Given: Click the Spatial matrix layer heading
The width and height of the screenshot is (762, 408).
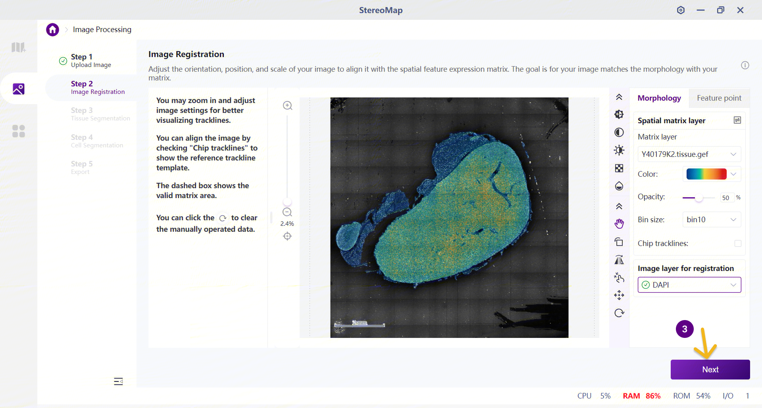Looking at the screenshot, I should click(672, 120).
